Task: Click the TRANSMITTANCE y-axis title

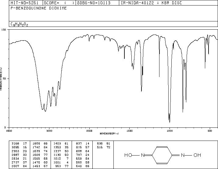Action: [x=1, y=79]
